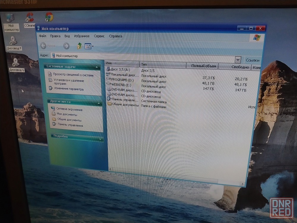Click Просмотр сведений о системе link
Image resolution: width=297 pixels, height=223 pixels.
click(x=73, y=75)
